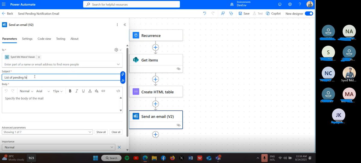
Task: Add step after Send an email (V2)
Action: (156, 134)
